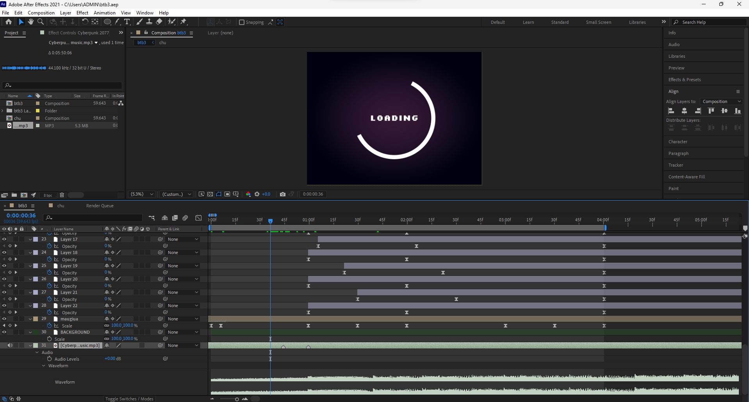Enable the Snapping checkbox
This screenshot has width=749, height=402.
pos(242,22)
